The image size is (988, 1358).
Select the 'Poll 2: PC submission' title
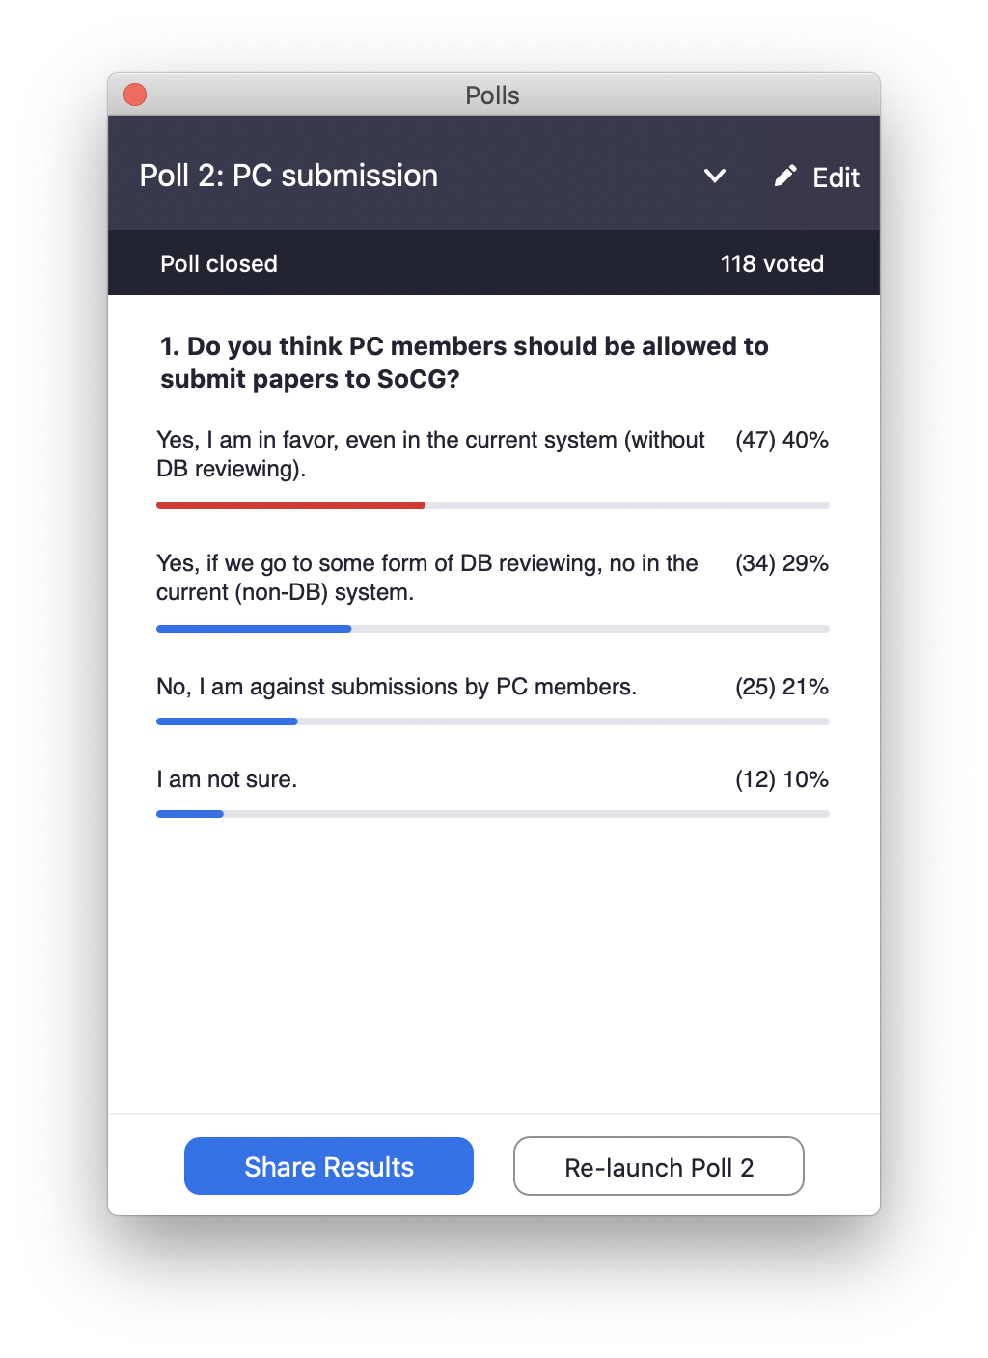point(288,176)
